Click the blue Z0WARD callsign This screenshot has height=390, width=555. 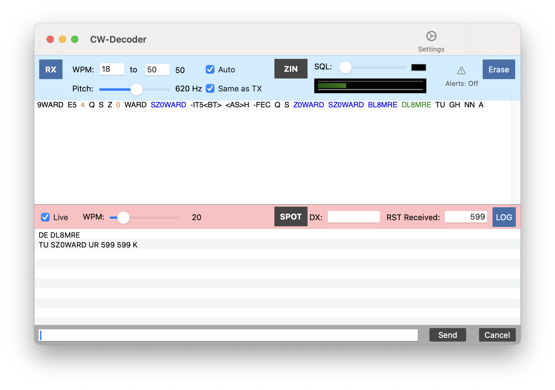coord(308,105)
